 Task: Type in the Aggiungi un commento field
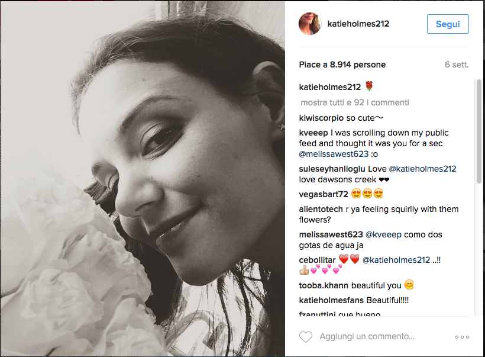pos(379,337)
